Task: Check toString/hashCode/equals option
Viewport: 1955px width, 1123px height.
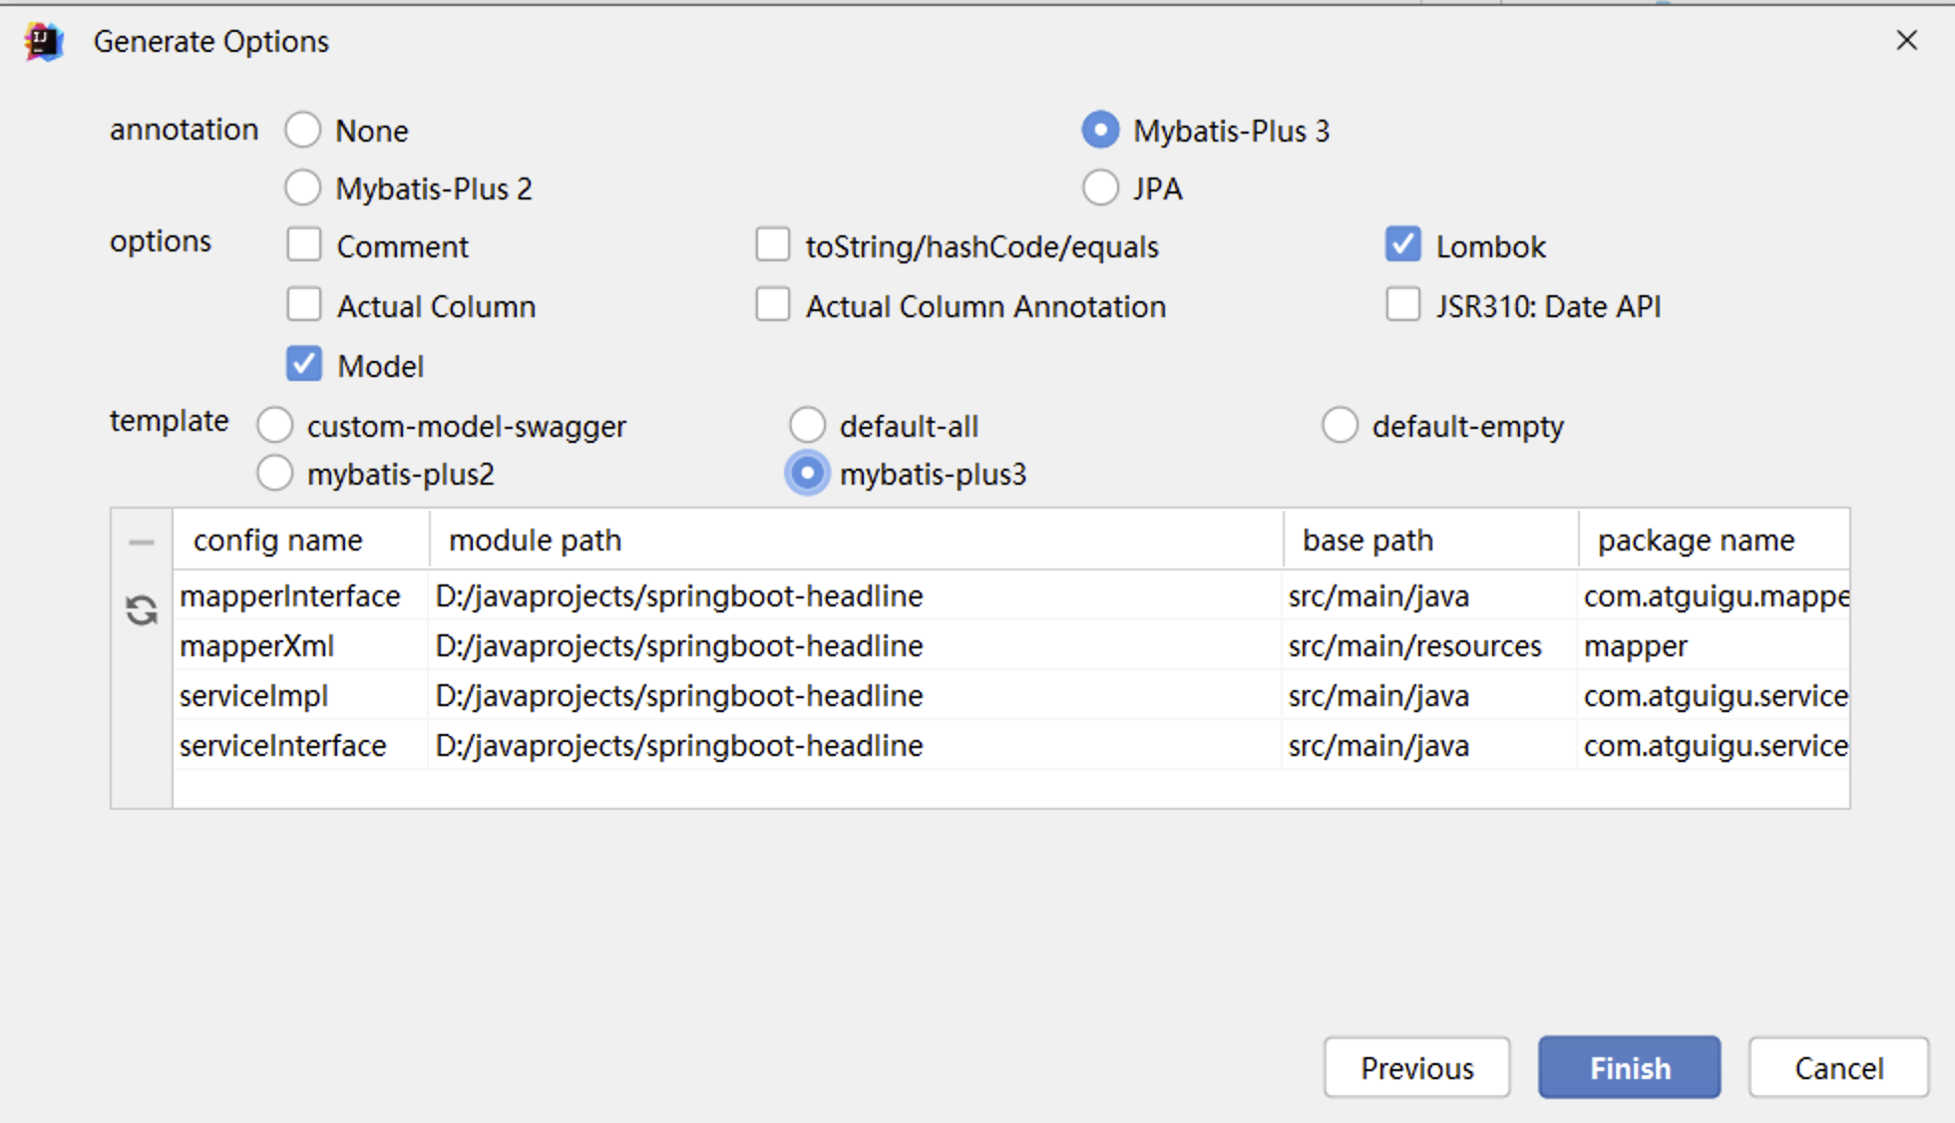Action: 773,245
